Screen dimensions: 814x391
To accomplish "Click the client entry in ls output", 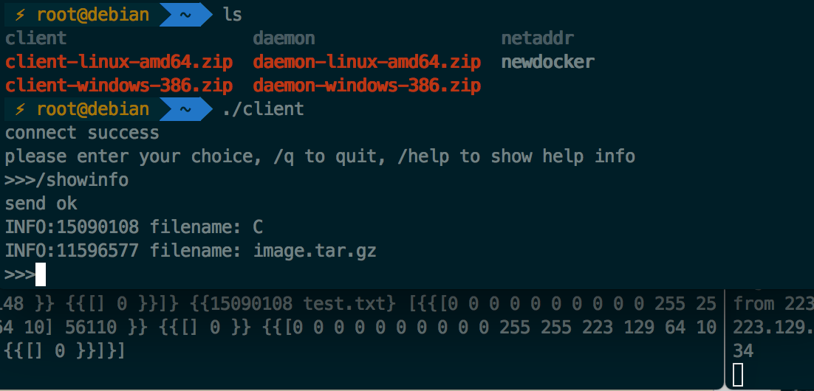I will tap(35, 38).
